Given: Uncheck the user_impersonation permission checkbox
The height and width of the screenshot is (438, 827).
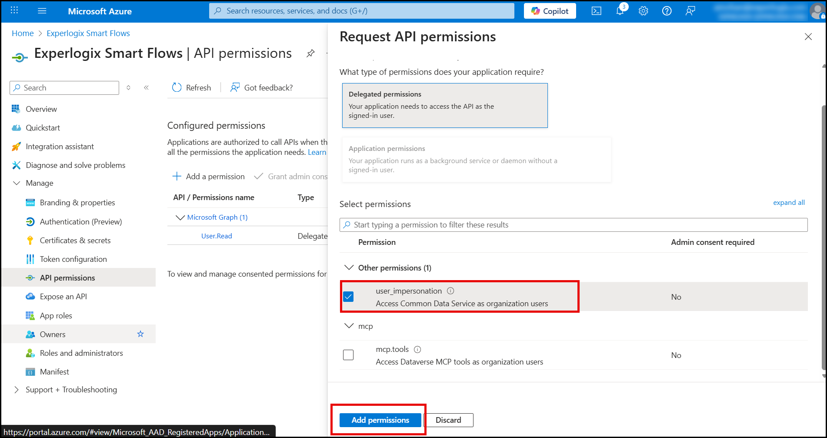Looking at the screenshot, I should pos(348,297).
